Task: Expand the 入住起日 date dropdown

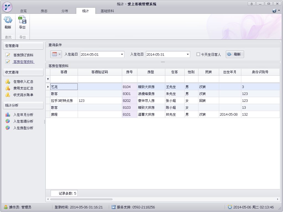Action: [x=122, y=54]
